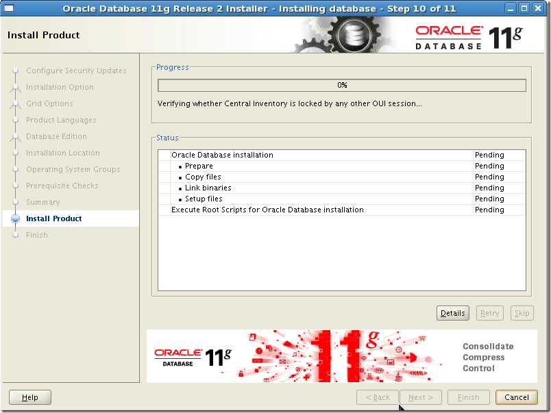Select the Prepare status row

click(x=342, y=166)
